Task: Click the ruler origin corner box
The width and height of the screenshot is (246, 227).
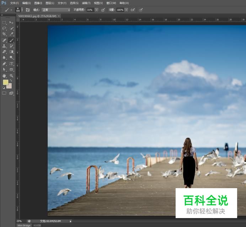Action: pos(18,20)
